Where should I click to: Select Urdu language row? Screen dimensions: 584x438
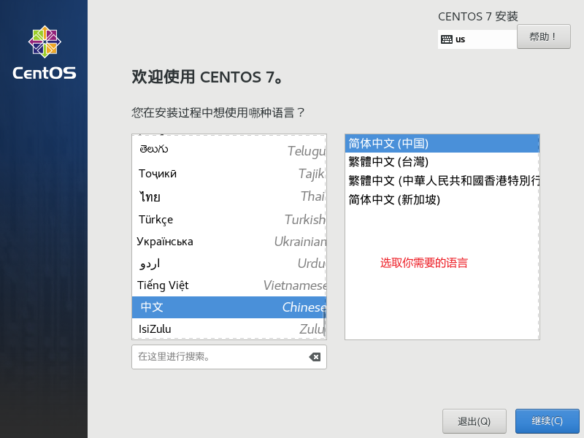[x=229, y=264]
